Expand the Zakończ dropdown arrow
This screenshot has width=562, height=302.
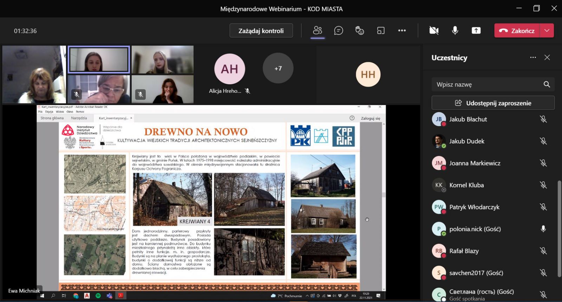tap(547, 31)
